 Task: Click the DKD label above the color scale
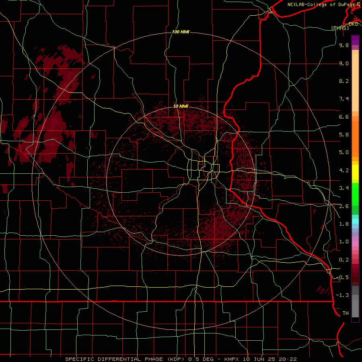coord(353,24)
